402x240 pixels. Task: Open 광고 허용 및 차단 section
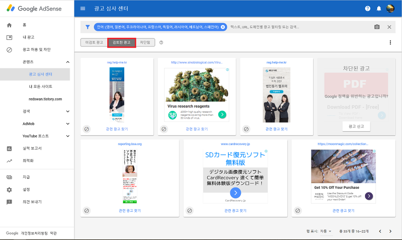point(36,50)
